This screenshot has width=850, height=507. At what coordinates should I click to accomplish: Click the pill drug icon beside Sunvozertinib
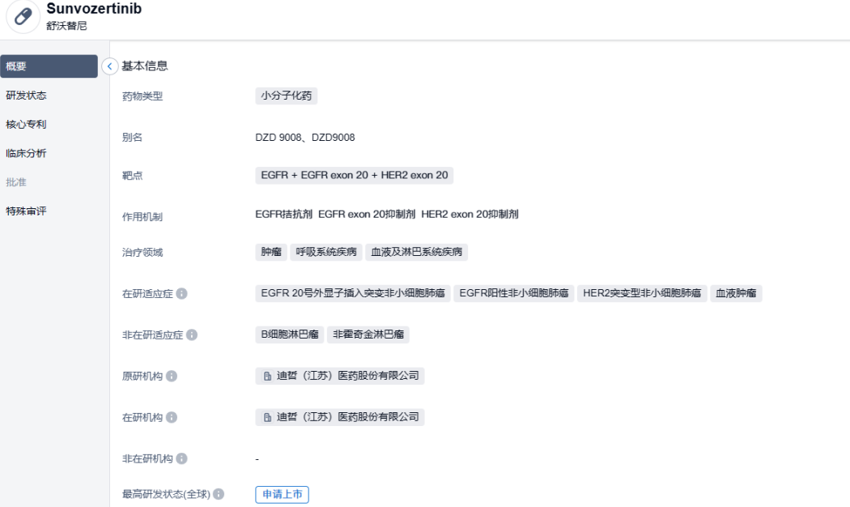25,18
